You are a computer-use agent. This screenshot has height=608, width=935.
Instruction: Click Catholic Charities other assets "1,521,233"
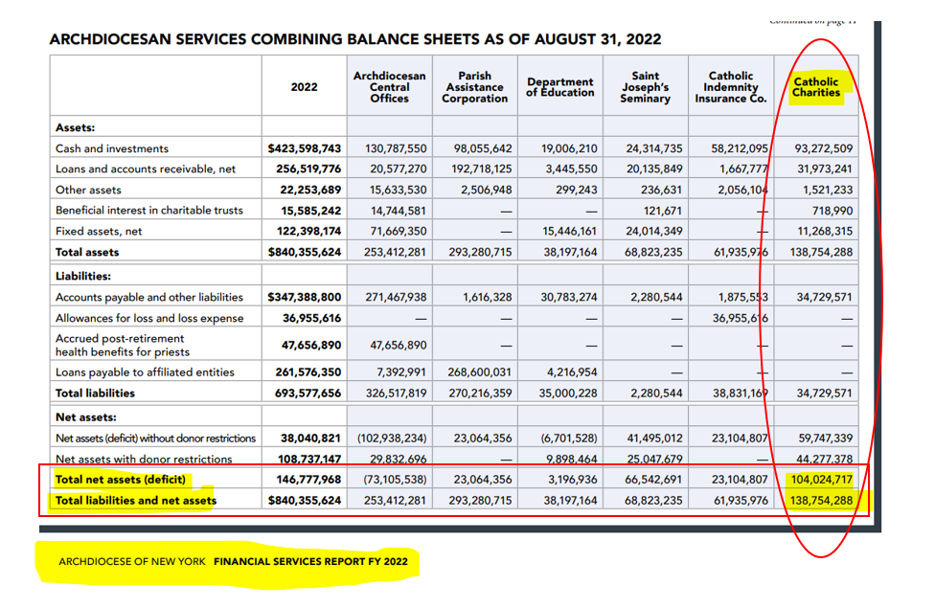click(827, 190)
